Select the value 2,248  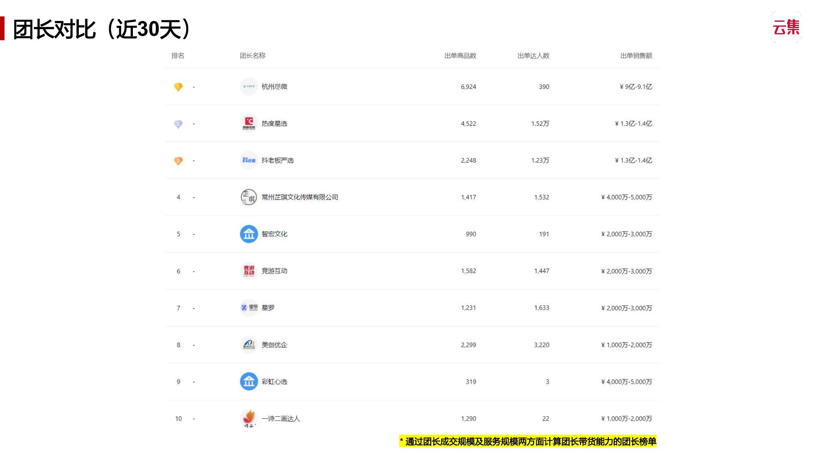pos(468,160)
